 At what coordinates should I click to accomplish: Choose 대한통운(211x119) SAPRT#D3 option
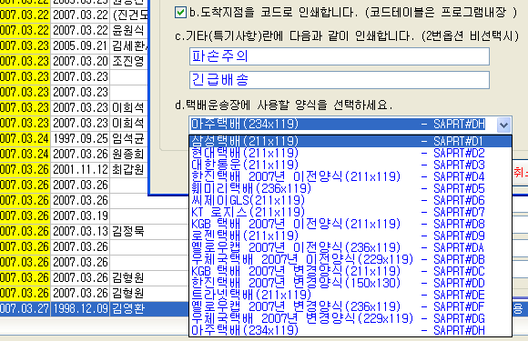[x=350, y=165]
